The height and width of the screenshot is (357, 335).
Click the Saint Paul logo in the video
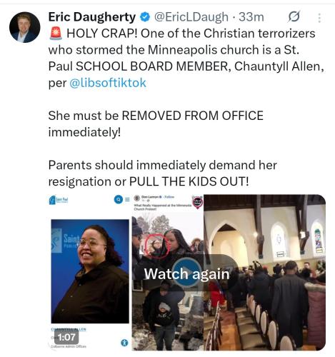click(x=59, y=200)
